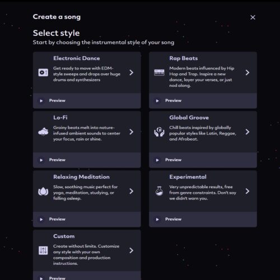The image size is (280, 280).
Task: Click the turntable icon for Electronic Dance
Action: [43, 72]
